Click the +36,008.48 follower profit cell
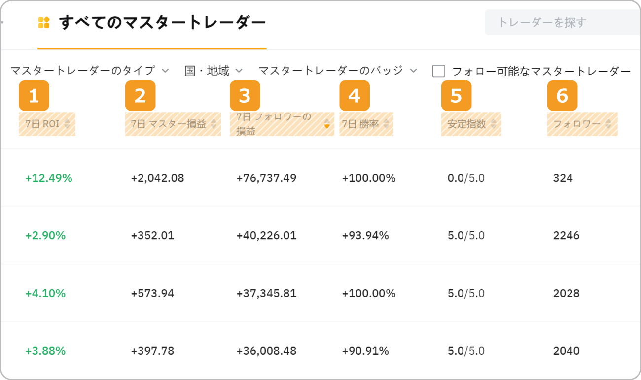The width and height of the screenshot is (641, 380). click(266, 351)
